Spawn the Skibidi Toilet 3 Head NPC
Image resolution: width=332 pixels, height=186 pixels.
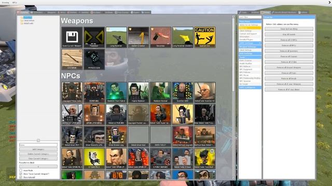tap(183, 159)
